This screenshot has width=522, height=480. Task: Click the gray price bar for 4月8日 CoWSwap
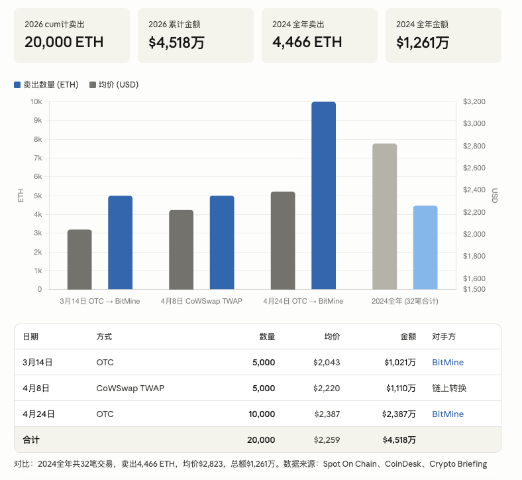click(x=181, y=250)
